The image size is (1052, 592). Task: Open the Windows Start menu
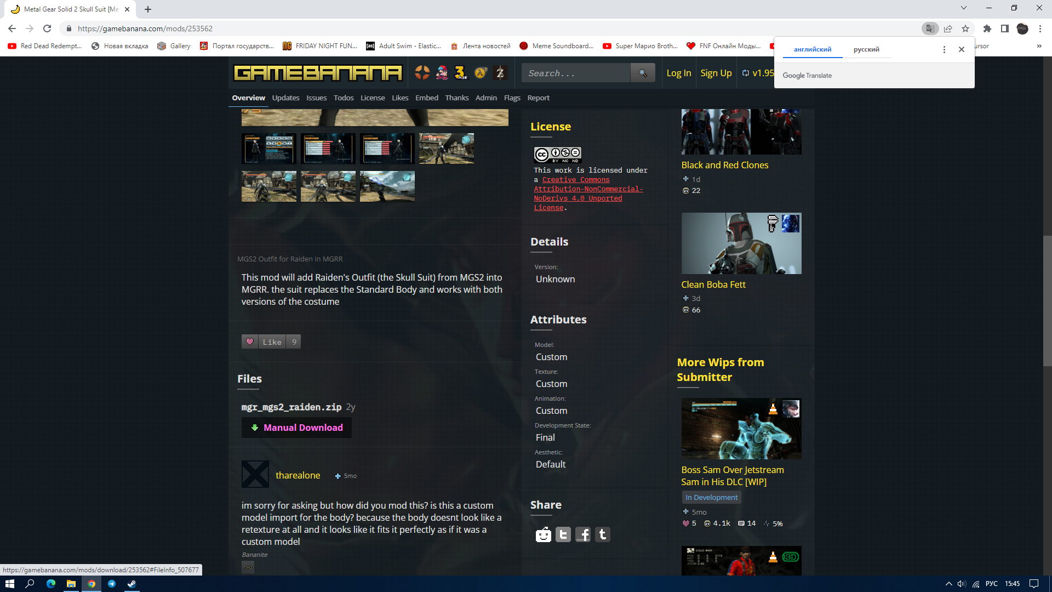tap(10, 584)
